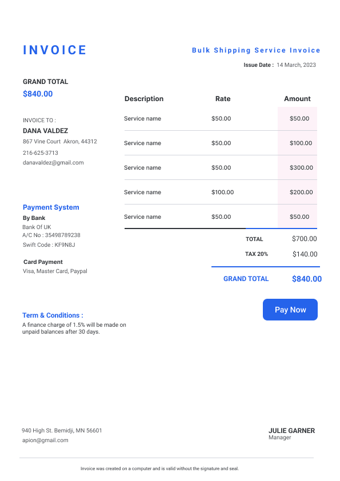Select the issue date 14 March, 2023
Image resolution: width=340 pixels, height=481 pixels.
coord(296,65)
